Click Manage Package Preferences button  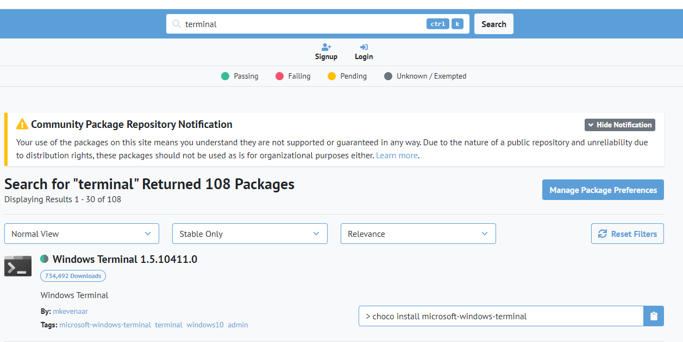pyautogui.click(x=603, y=190)
